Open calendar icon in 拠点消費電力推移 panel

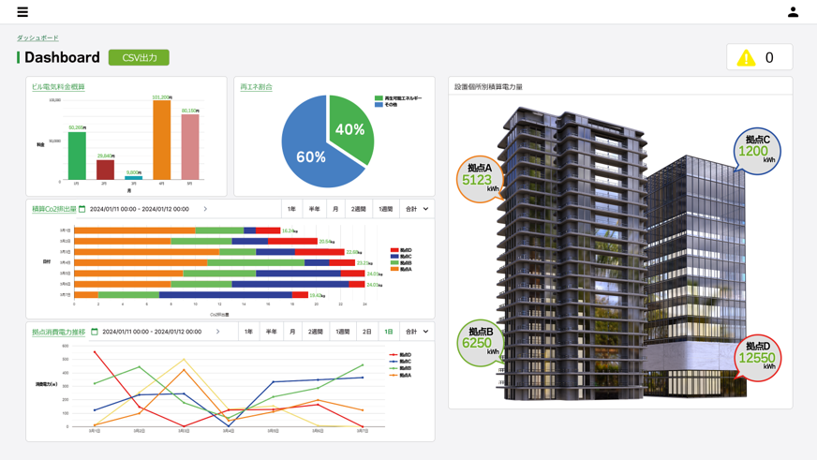pyautogui.click(x=95, y=332)
